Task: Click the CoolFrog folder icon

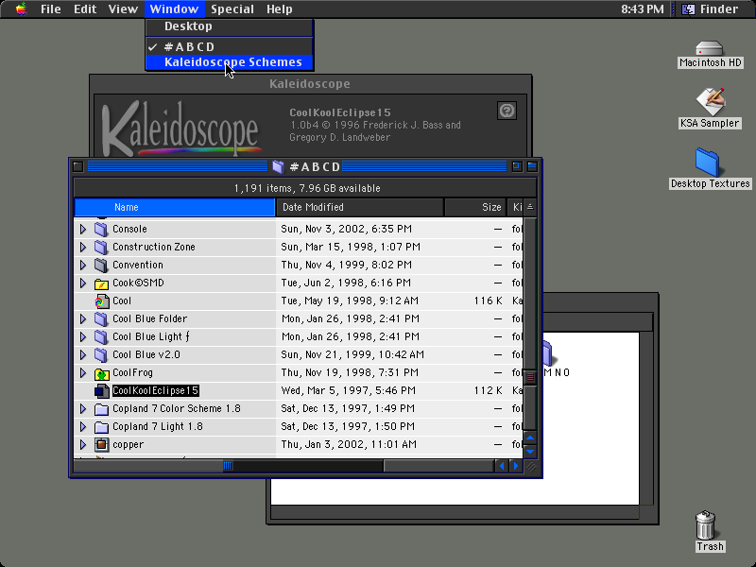Action: point(101,372)
